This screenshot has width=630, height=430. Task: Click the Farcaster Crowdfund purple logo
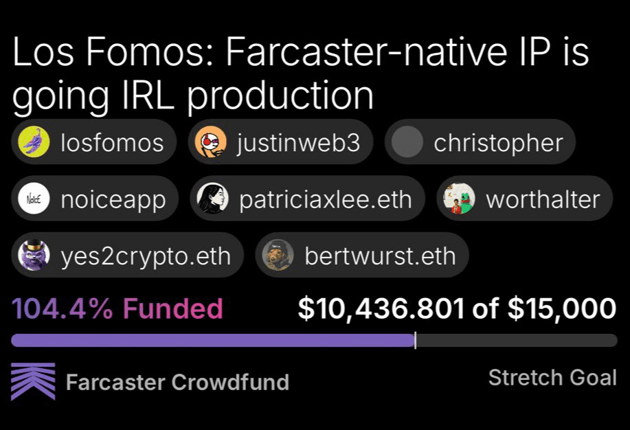[33, 381]
